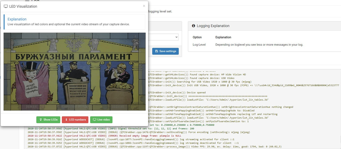The image size is (341, 149).
Task: Click the Show LEDs button
Action: pyautogui.click(x=48, y=120)
